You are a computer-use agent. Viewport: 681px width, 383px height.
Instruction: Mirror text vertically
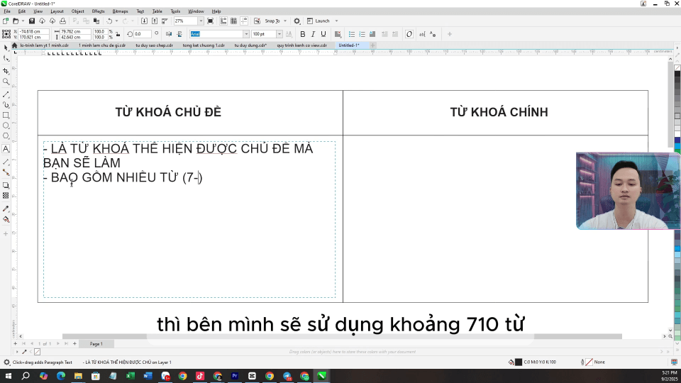point(179,34)
